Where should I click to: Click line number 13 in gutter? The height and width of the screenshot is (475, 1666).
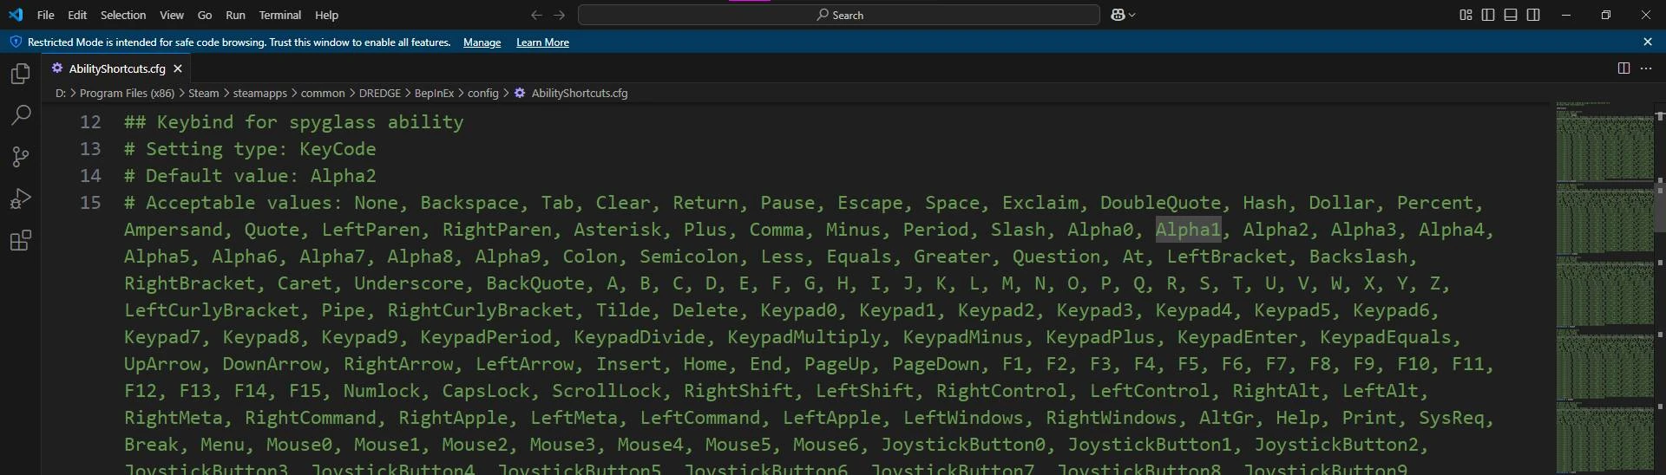(90, 149)
